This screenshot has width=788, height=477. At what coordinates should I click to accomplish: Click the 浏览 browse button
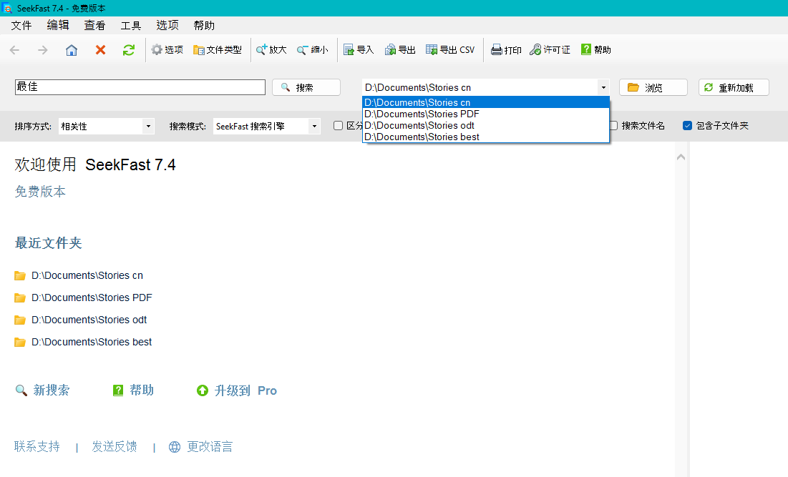point(653,87)
